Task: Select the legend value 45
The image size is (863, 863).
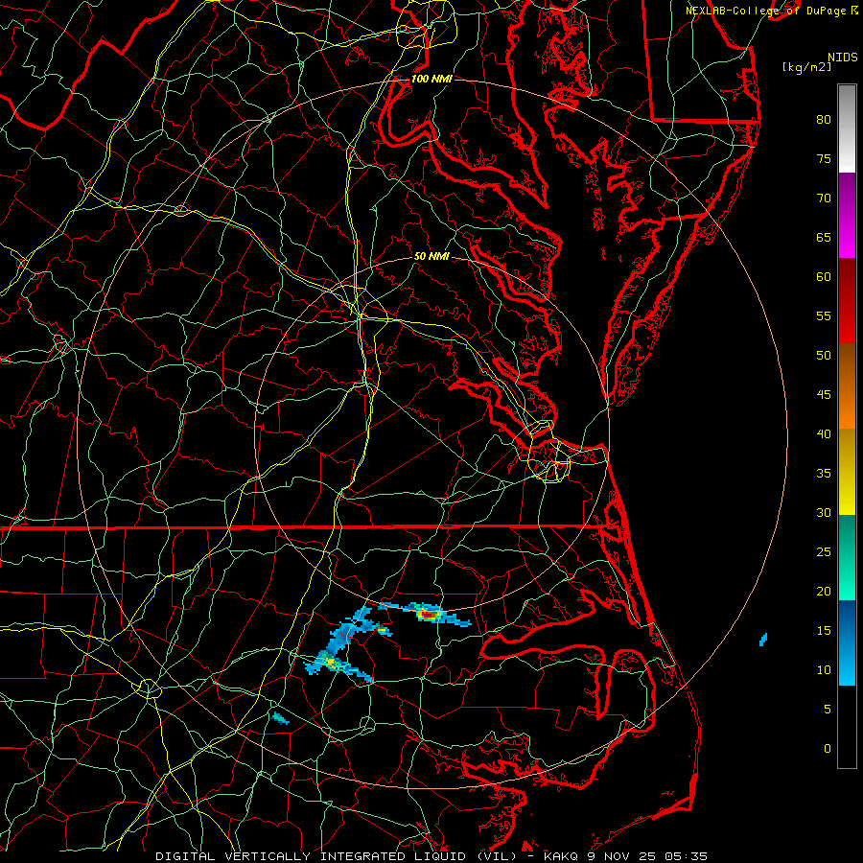Action: click(824, 395)
